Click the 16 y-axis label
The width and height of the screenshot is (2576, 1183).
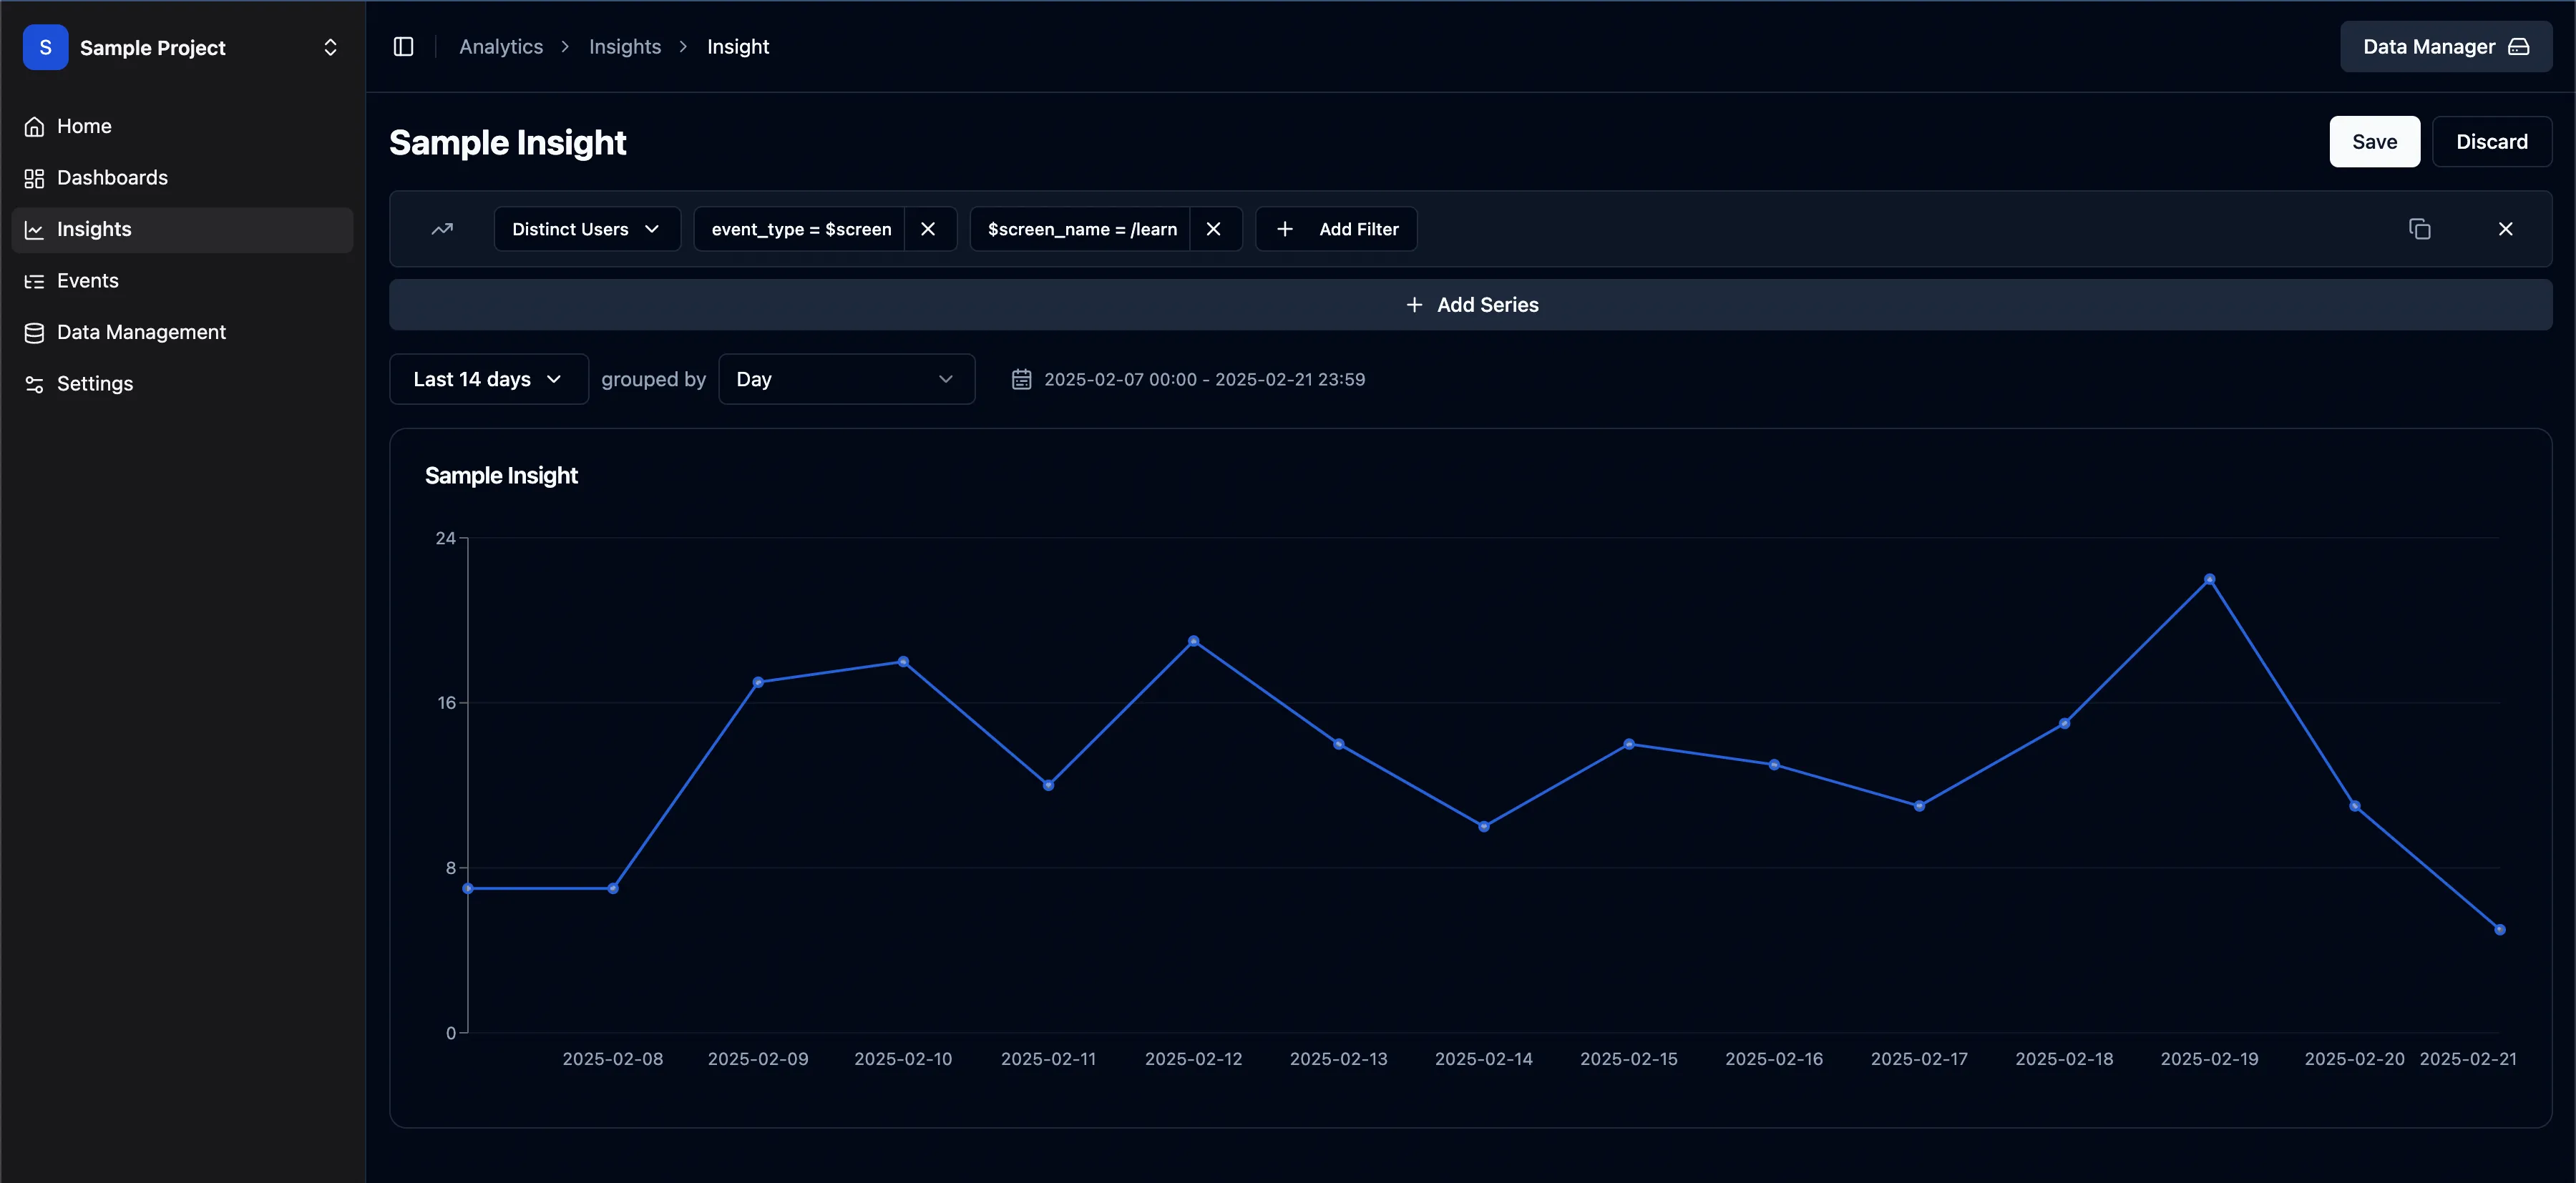(x=446, y=703)
